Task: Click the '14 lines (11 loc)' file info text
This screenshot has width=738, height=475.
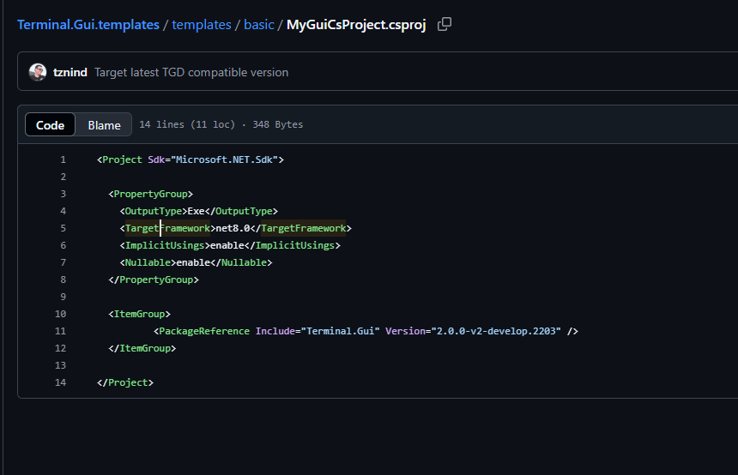Action: pyautogui.click(x=186, y=124)
